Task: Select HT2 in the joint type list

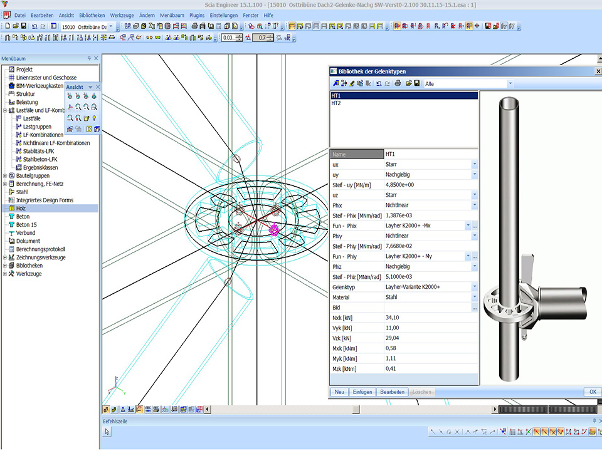Action: point(336,103)
